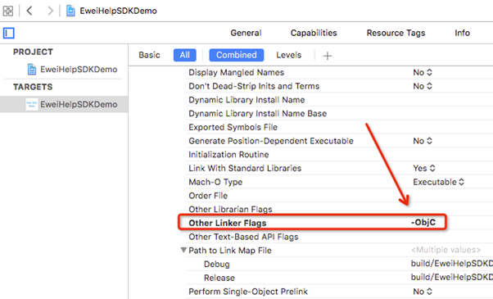Image resolution: width=493 pixels, height=299 pixels.
Task: Select the project EweiHelpSDKDemo blueprint icon
Action: [x=32, y=69]
